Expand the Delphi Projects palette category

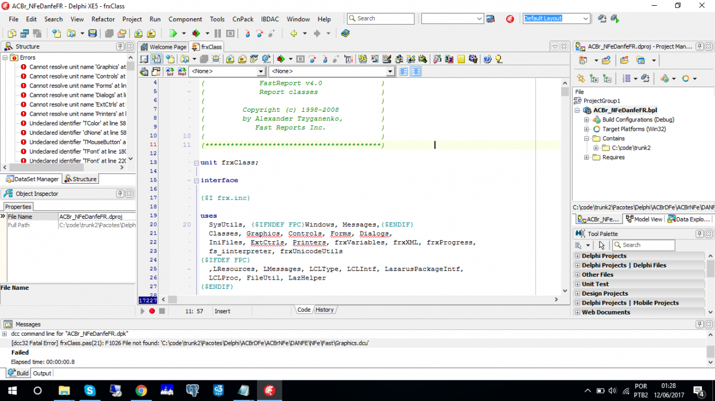(577, 256)
